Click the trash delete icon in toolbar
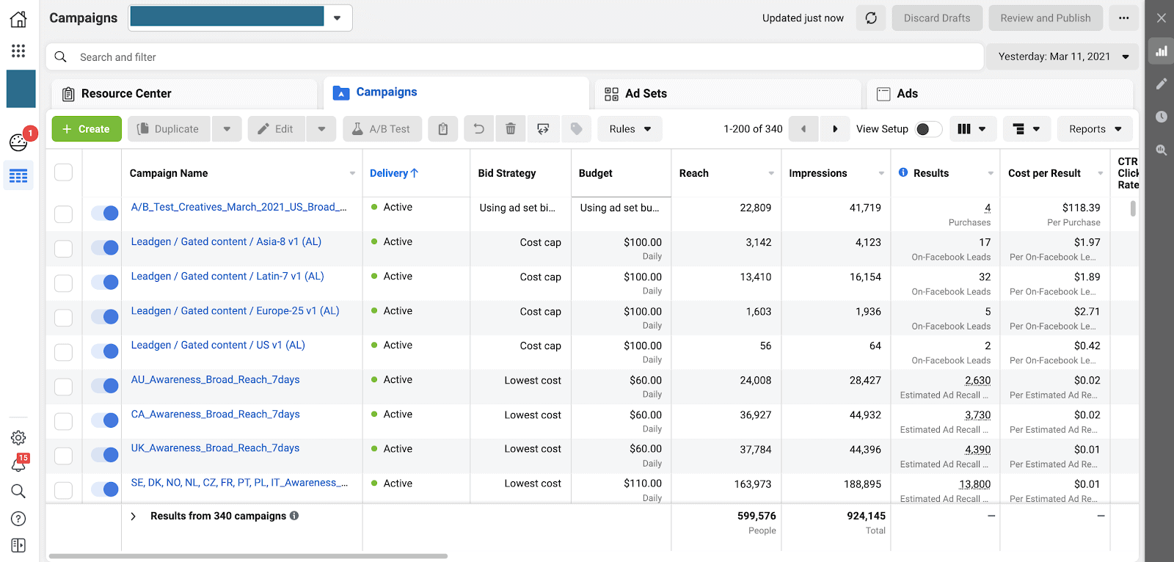 pos(510,129)
